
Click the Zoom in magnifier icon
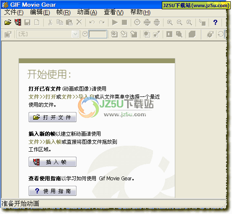(x=170, y=22)
